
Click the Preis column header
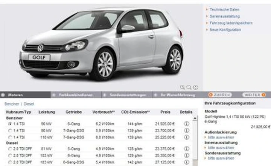165,112
